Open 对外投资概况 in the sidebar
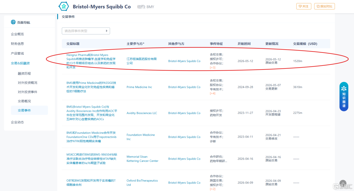This screenshot has height=191, width=354. [x=27, y=83]
